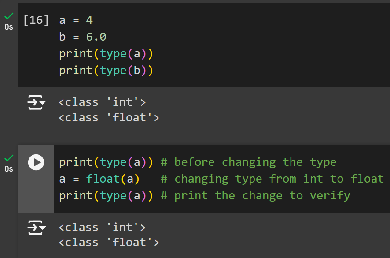The width and height of the screenshot is (390, 258).
Task: Click <class 'float'> in the first cell's output
Action: (109, 118)
